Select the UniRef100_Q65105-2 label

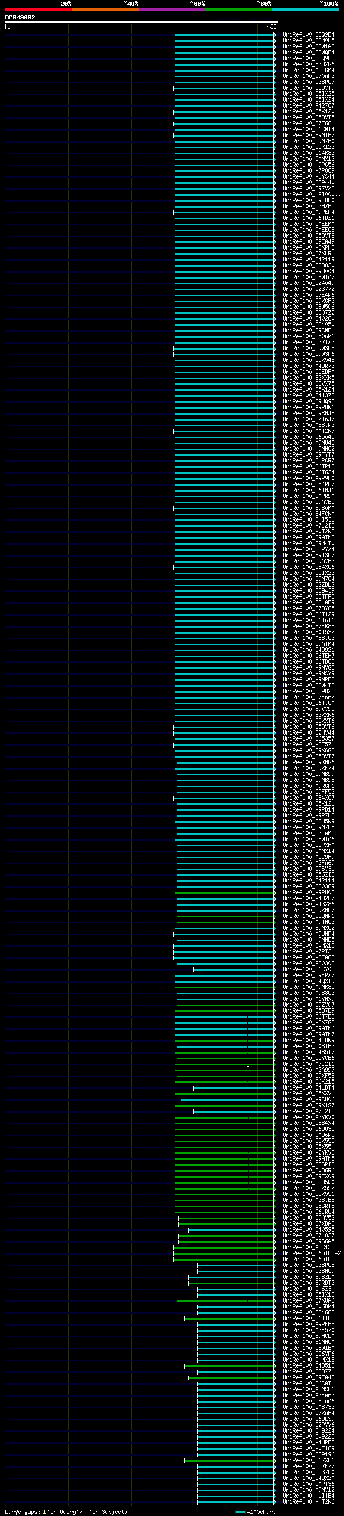click(x=312, y=1253)
